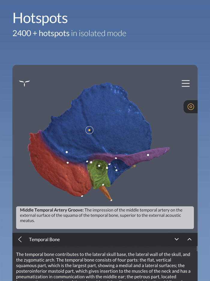210x281 pixels.
Task: Click the Temporal Bone title
Action: [44, 239]
